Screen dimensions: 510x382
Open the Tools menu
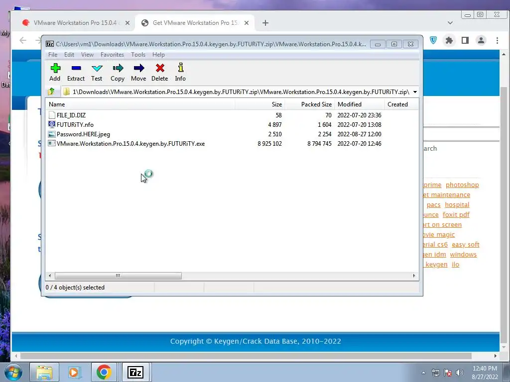point(138,55)
